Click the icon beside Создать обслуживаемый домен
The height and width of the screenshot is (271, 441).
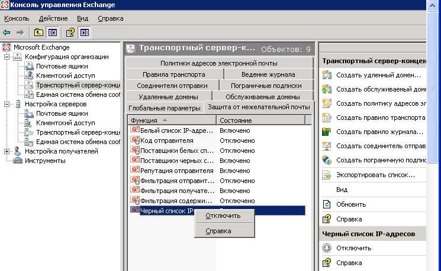[x=327, y=89]
